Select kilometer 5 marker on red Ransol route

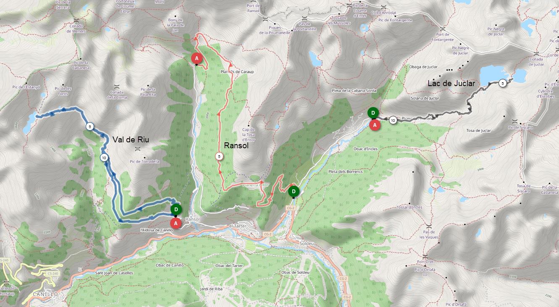[x=219, y=157]
